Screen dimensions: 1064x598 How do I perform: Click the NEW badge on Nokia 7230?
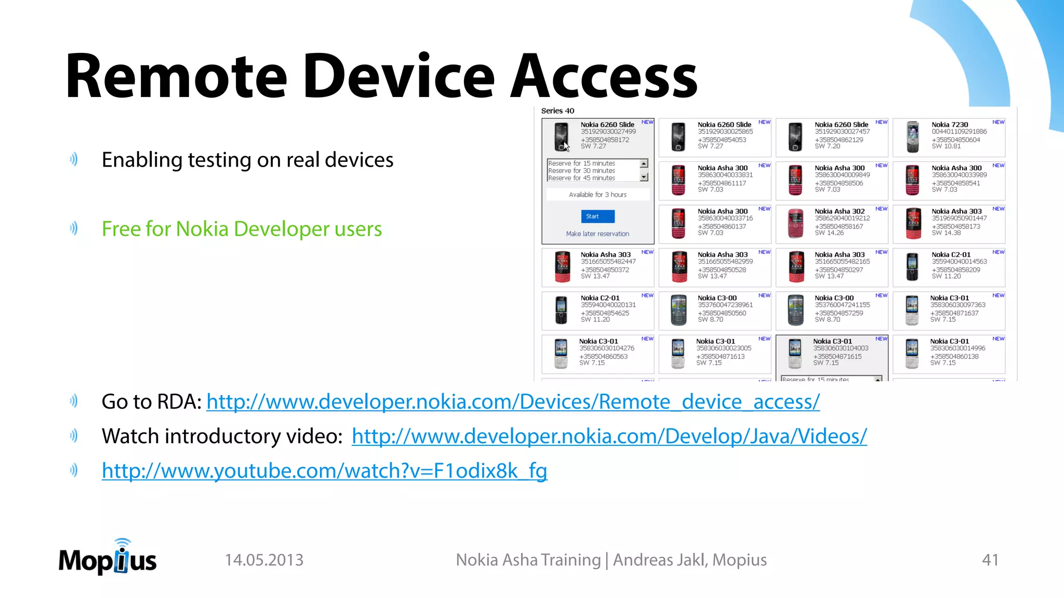tap(998, 122)
